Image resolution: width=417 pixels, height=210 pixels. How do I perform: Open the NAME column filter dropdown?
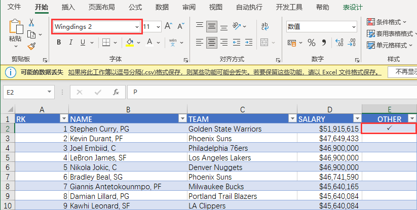pyautogui.click(x=182, y=119)
